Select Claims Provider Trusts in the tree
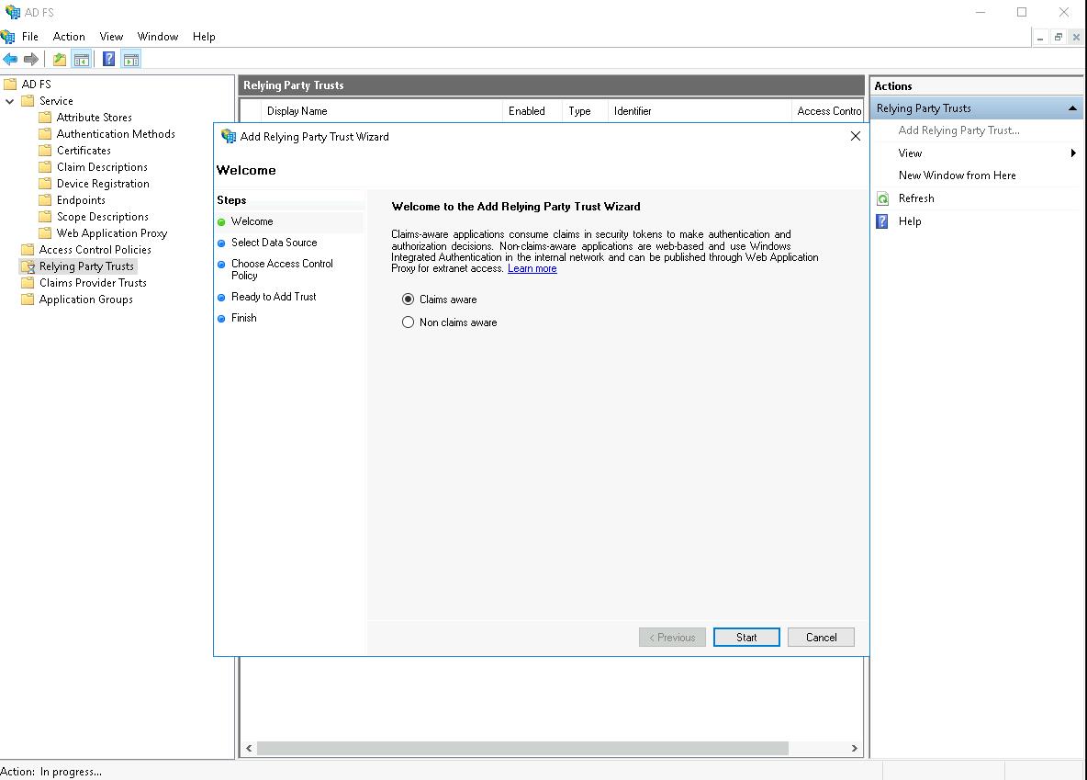1087x780 pixels. click(93, 283)
